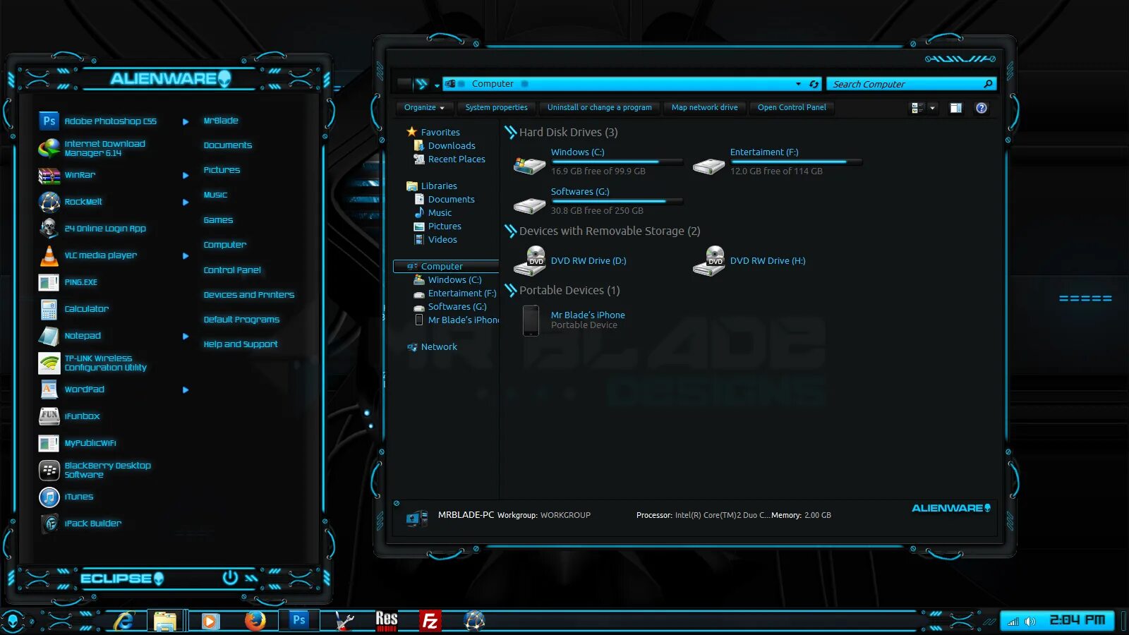Select DVD RW Drive (D:)
The height and width of the screenshot is (635, 1129).
coord(571,261)
